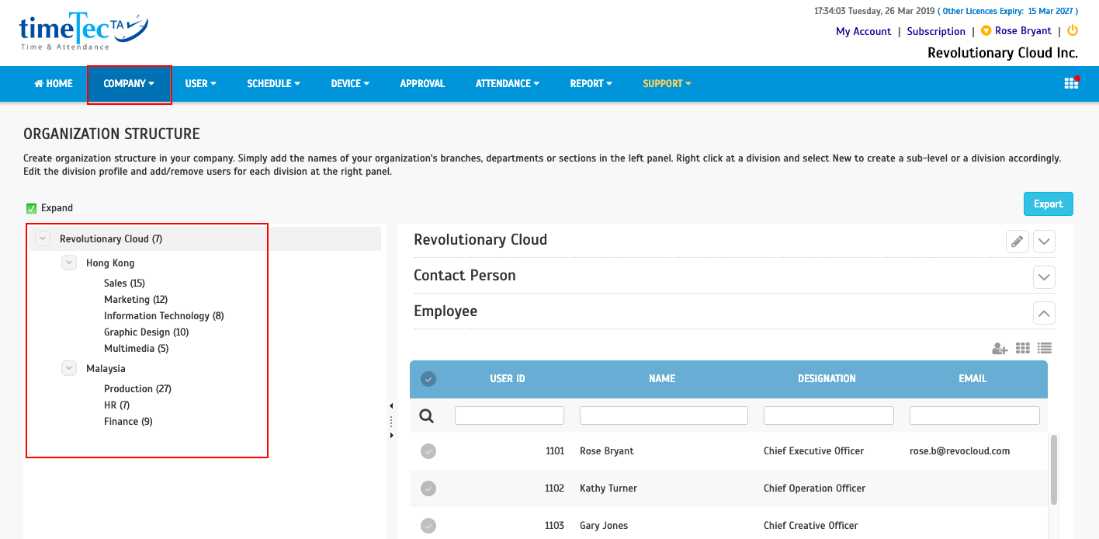Click user ID 1101 cell
Image resolution: width=1099 pixels, height=539 pixels.
(x=554, y=451)
